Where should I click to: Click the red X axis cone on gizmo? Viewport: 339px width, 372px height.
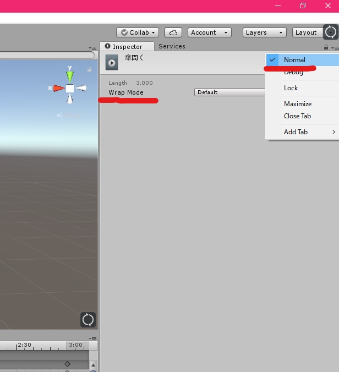[x=58, y=88]
